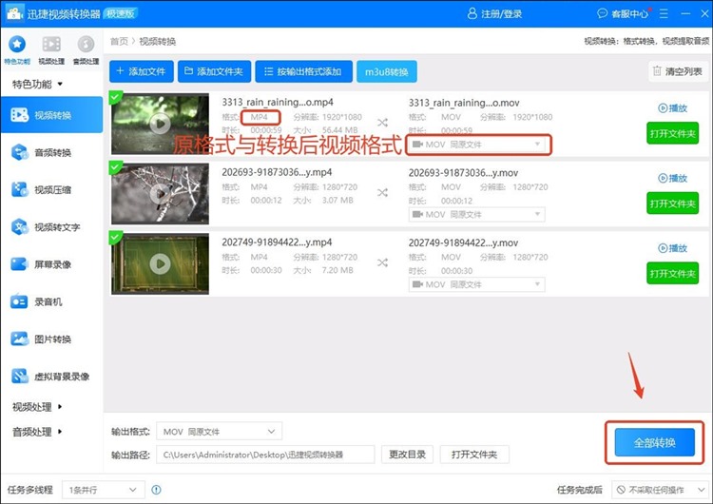Viewport: 713px width, 504px height.
Task: Select 音频转换 in the sidebar
Action: click(x=51, y=152)
